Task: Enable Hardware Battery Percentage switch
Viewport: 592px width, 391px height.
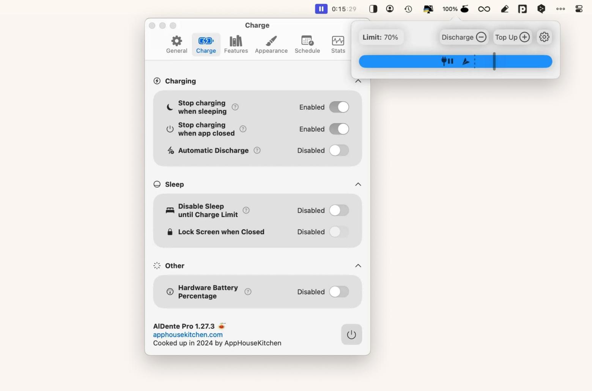Action: pos(339,292)
